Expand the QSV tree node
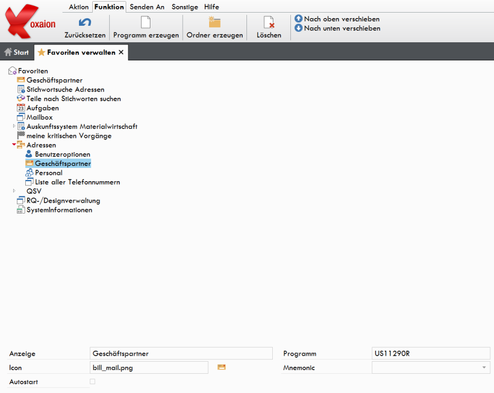 [14, 191]
